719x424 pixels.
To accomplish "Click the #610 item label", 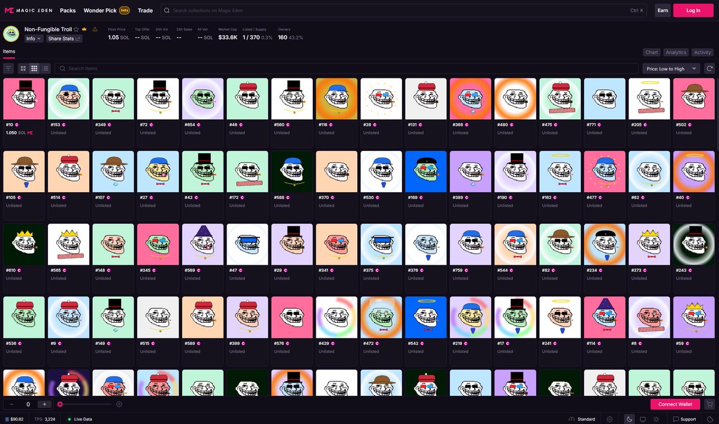I will click(10, 271).
